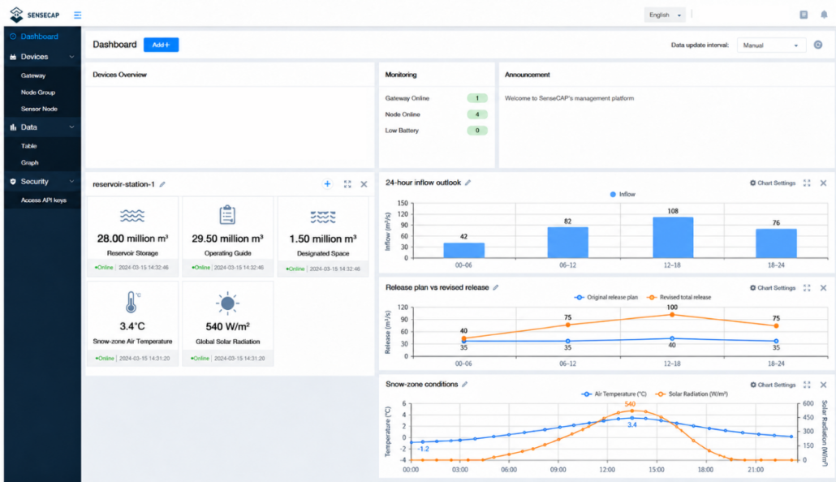Toggle Solar Radiation legend series
Viewport: 836px width, 482px height.
(692, 394)
